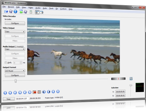Enable the audio Shift checkbox
The height and width of the screenshot is (111, 146).
[6, 63]
